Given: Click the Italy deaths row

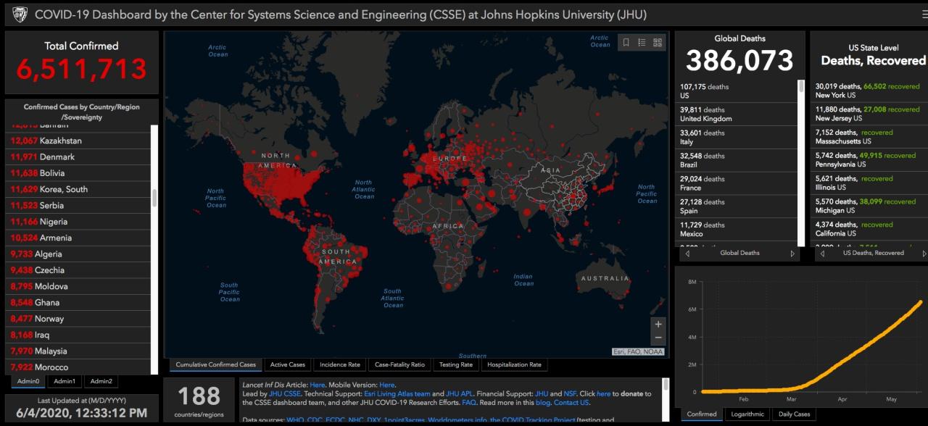Looking at the screenshot, I should (x=737, y=138).
